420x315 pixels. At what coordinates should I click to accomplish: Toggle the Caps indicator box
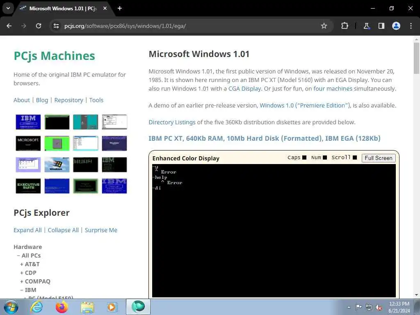304,157
